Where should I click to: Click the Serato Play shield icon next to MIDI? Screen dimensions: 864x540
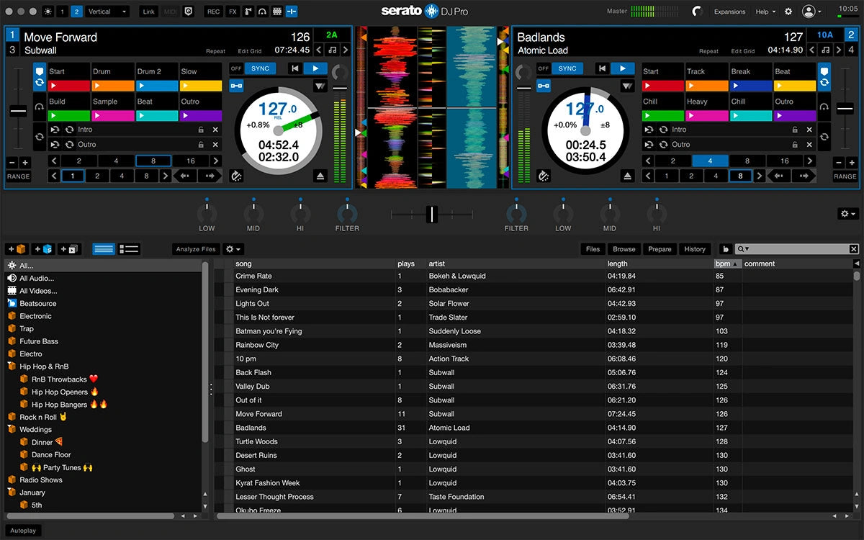tap(188, 12)
